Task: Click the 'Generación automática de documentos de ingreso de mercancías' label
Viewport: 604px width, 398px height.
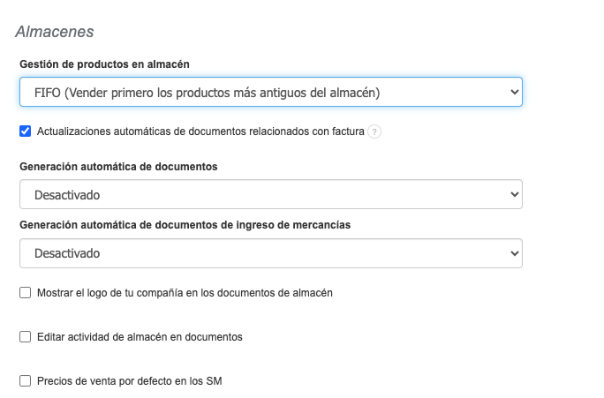Action: click(185, 225)
